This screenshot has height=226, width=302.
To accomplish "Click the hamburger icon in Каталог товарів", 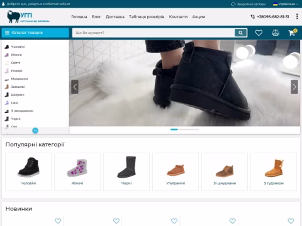I will point(7,33).
